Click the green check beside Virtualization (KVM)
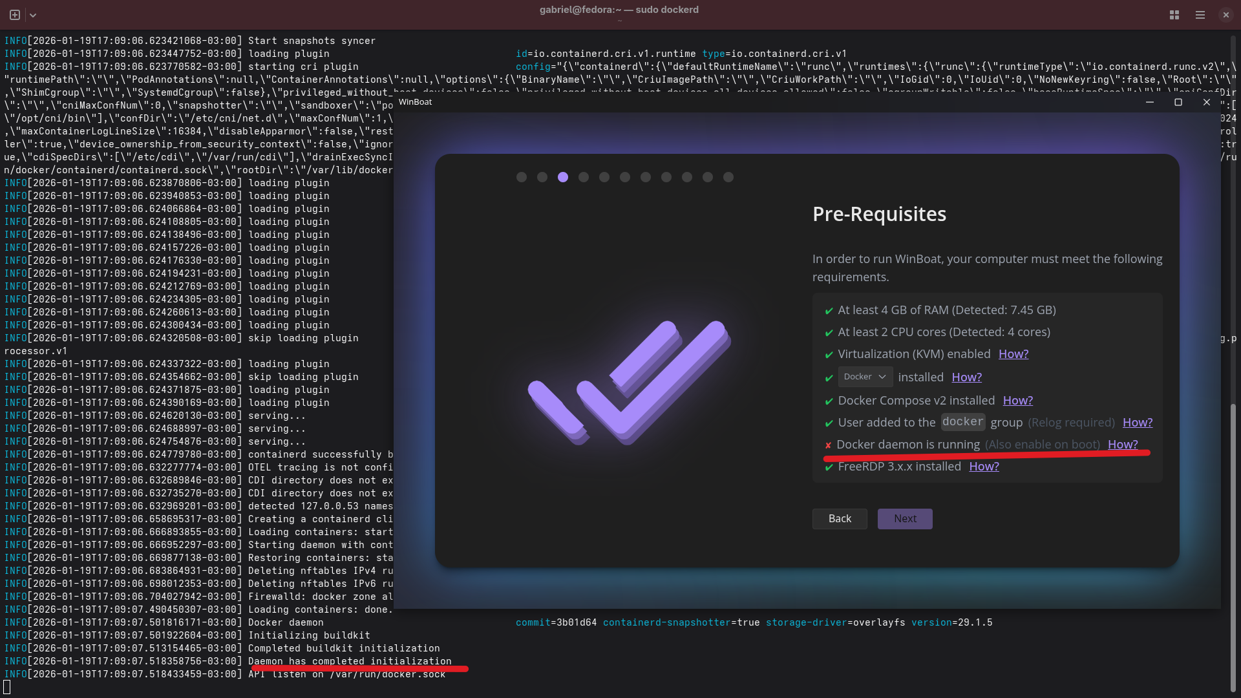 coord(829,355)
